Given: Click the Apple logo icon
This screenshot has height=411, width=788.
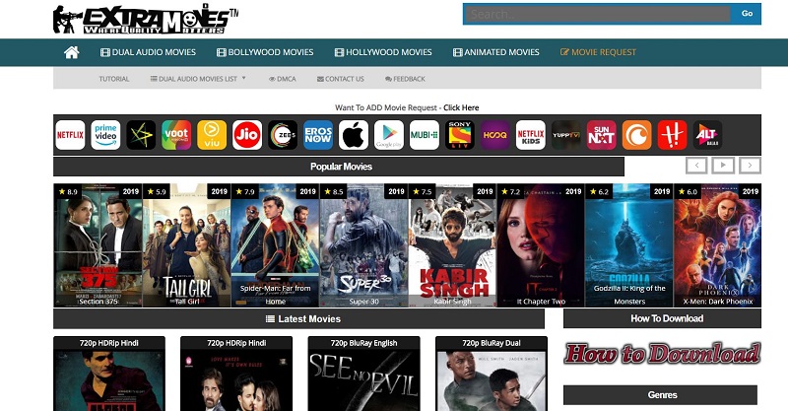Looking at the screenshot, I should [x=353, y=135].
